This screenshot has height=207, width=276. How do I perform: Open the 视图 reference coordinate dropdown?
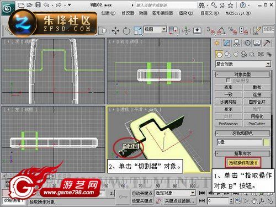click(155, 29)
